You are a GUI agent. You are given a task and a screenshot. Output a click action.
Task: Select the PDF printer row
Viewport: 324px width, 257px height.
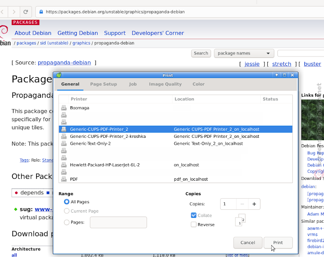[176, 179]
